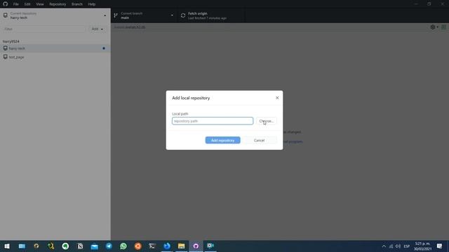Open Telegram from the taskbar

(x=109, y=246)
